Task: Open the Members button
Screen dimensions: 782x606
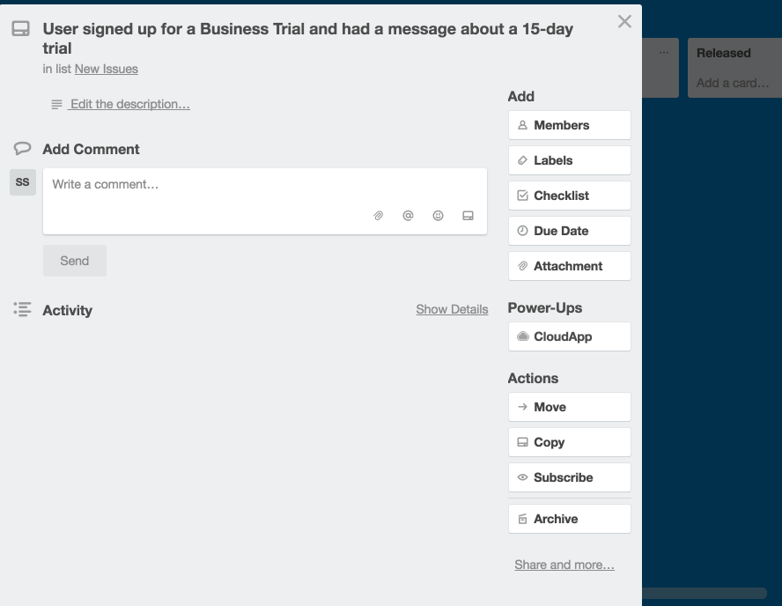Action: pyautogui.click(x=570, y=125)
